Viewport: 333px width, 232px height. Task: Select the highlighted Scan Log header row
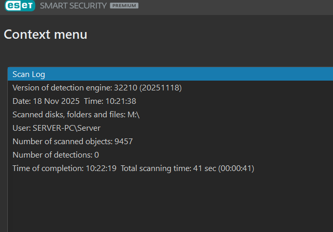170,74
